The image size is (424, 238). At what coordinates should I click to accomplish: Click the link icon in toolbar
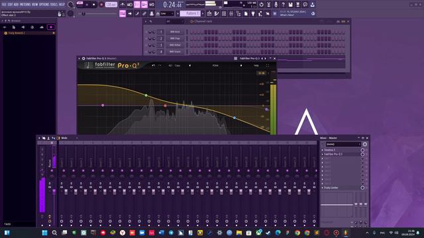pyautogui.click(x=144, y=13)
